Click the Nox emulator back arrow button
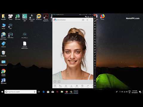143x107 pixels. tap(95, 80)
